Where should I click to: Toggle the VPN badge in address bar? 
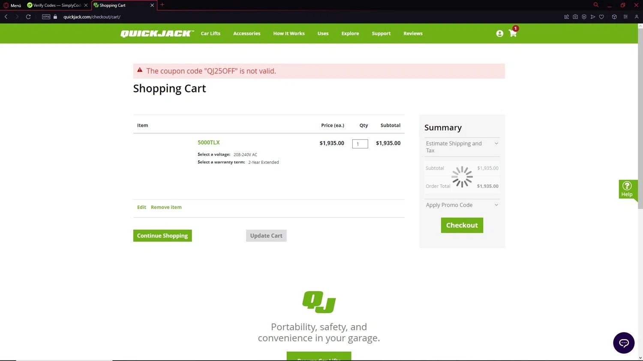click(46, 17)
